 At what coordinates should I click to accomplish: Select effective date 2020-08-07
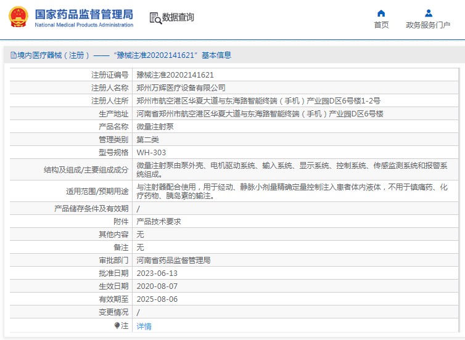point(157,286)
